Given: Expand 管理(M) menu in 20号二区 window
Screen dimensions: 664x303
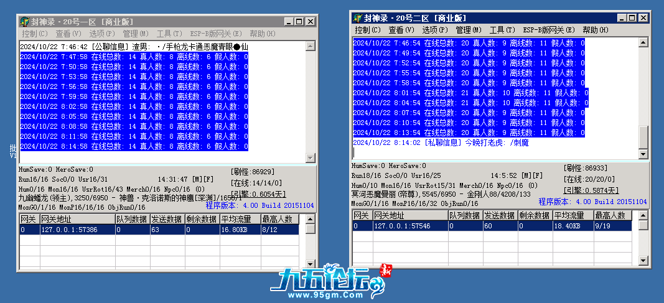Looking at the screenshot, I should pyautogui.click(x=468, y=30).
